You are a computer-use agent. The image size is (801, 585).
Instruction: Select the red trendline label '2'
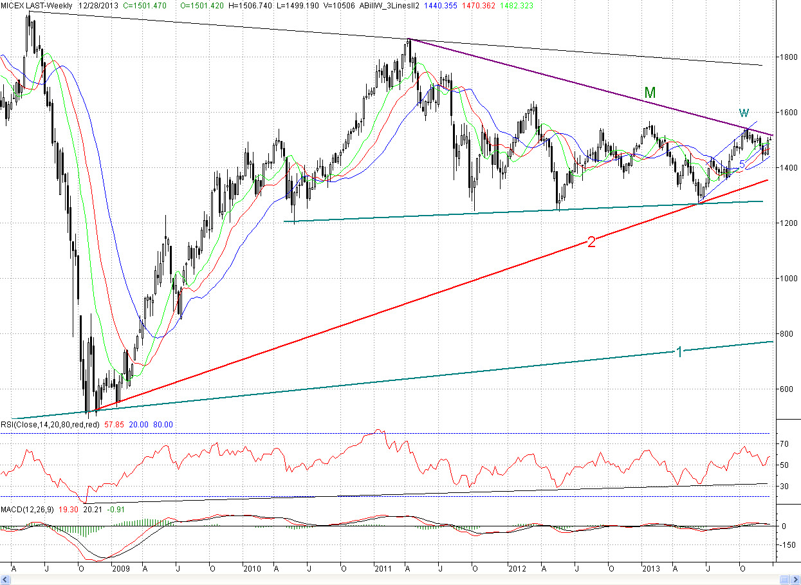tap(590, 243)
